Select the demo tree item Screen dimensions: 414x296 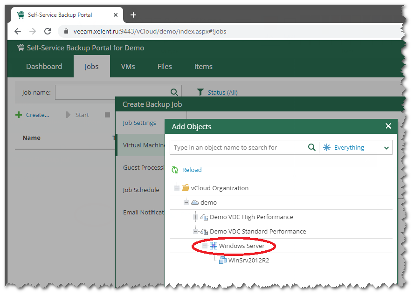pyautogui.click(x=208, y=202)
